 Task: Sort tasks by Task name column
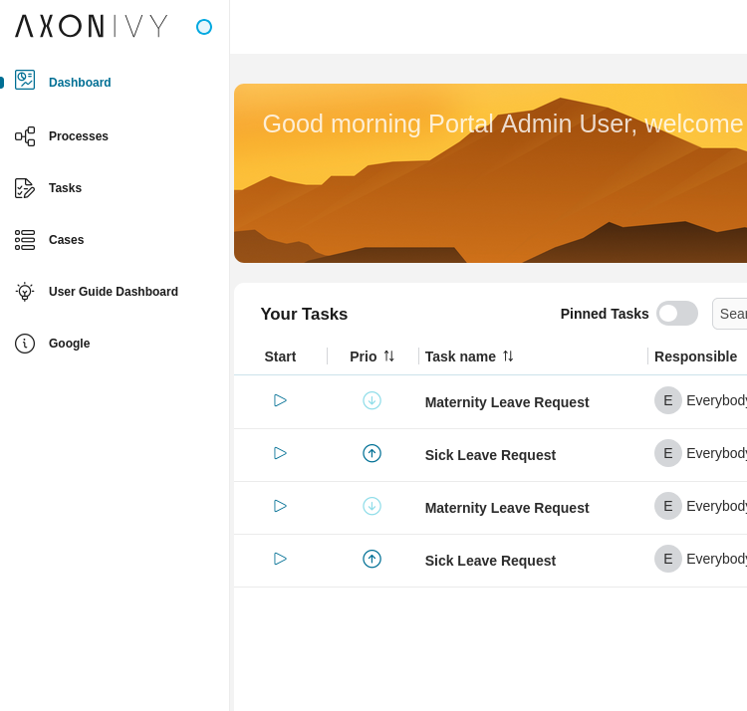coord(508,356)
